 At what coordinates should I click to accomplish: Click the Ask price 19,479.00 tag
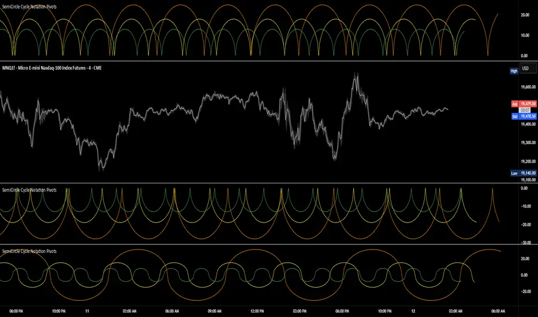click(x=527, y=104)
